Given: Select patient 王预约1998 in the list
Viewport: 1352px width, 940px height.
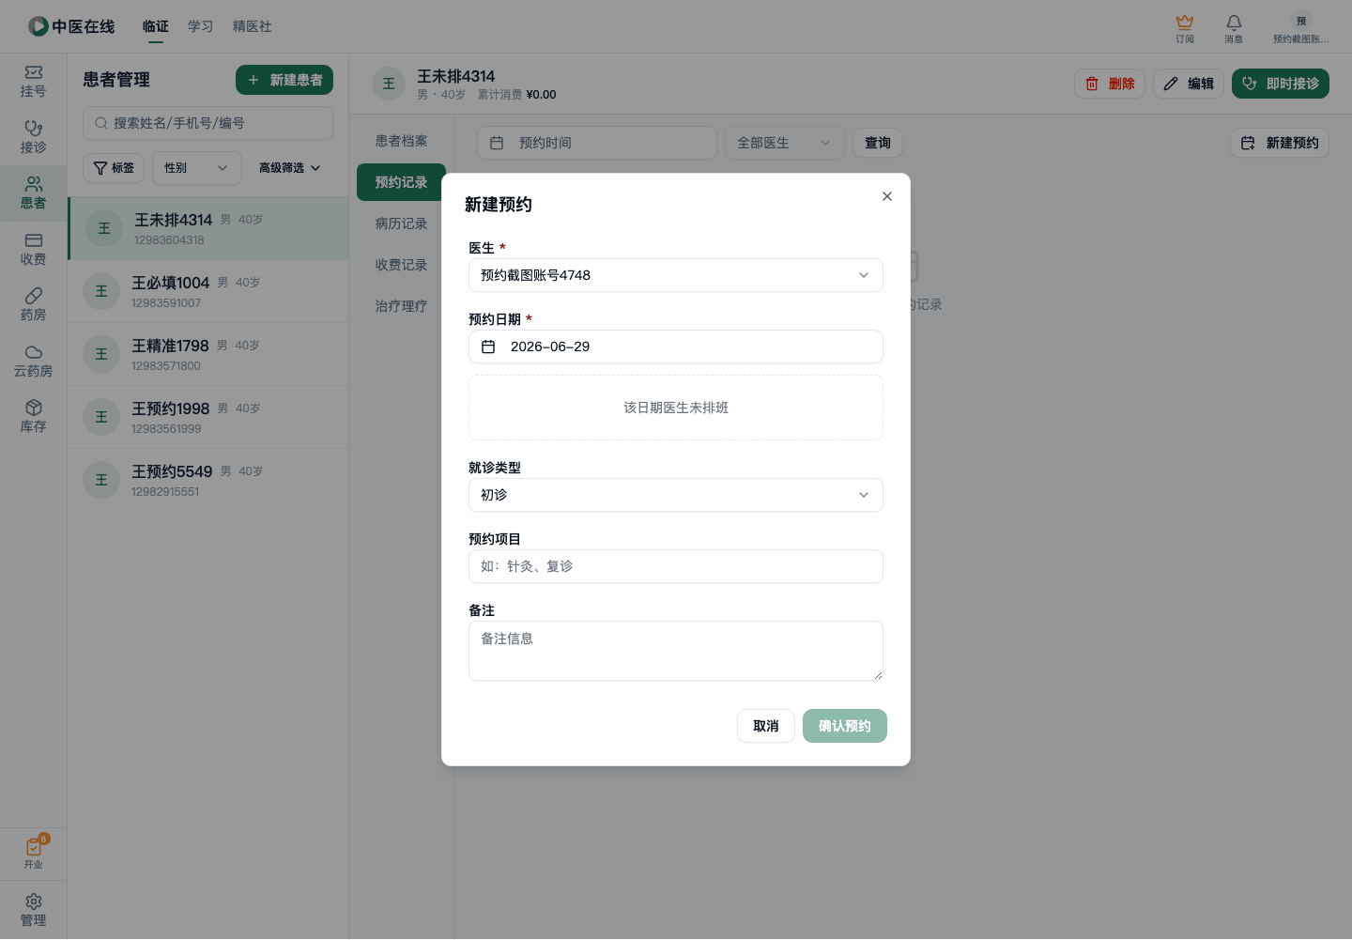Looking at the screenshot, I should pyautogui.click(x=208, y=417).
